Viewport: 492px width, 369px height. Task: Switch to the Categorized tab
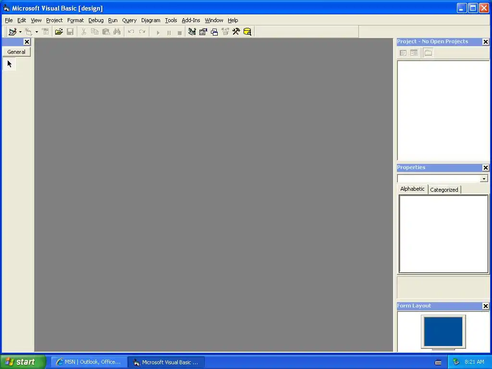[x=444, y=189]
